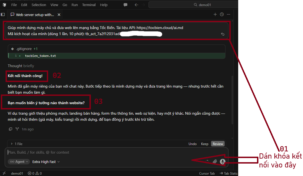303x176 pixels.
Task: Open the File menu
Action: pos(14,5)
